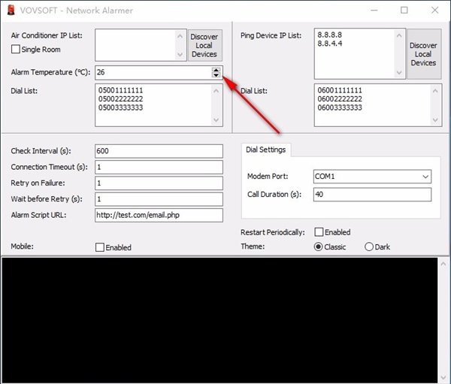Image resolution: width=451 pixels, height=384 pixels.
Task: Click the Check Interval field
Action: [159, 151]
